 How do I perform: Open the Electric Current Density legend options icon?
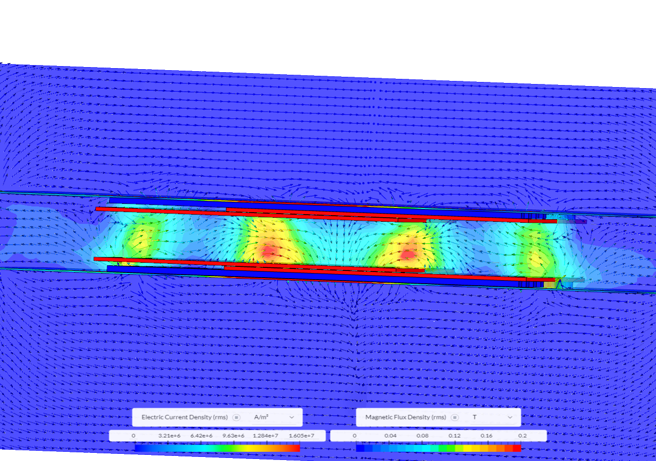pos(236,417)
